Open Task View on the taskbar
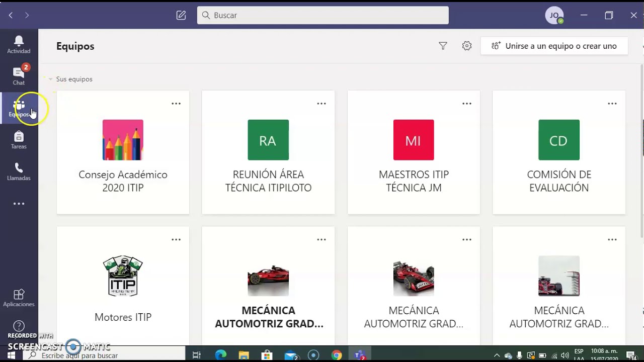This screenshot has width=644, height=362. pyautogui.click(x=197, y=355)
